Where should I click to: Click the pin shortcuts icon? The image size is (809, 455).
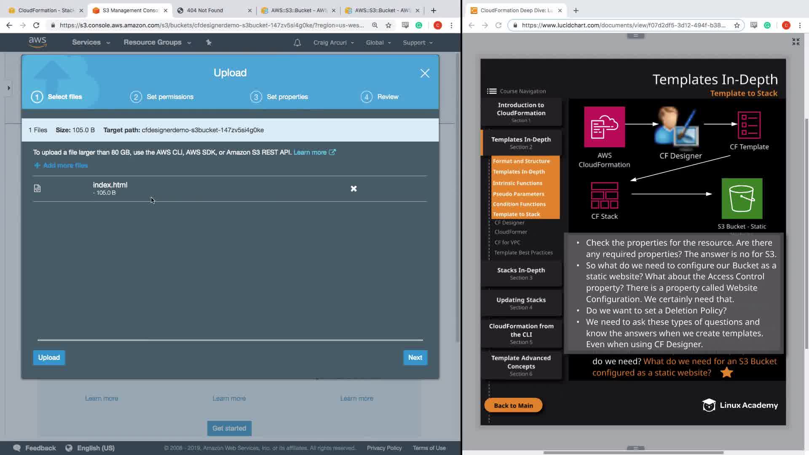click(209, 42)
